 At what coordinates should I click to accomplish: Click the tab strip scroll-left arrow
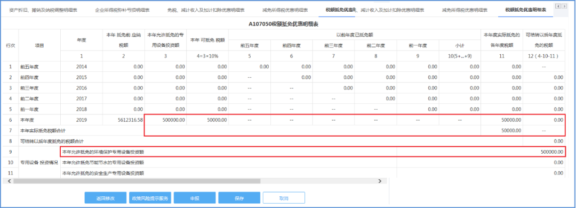pos(558,6)
